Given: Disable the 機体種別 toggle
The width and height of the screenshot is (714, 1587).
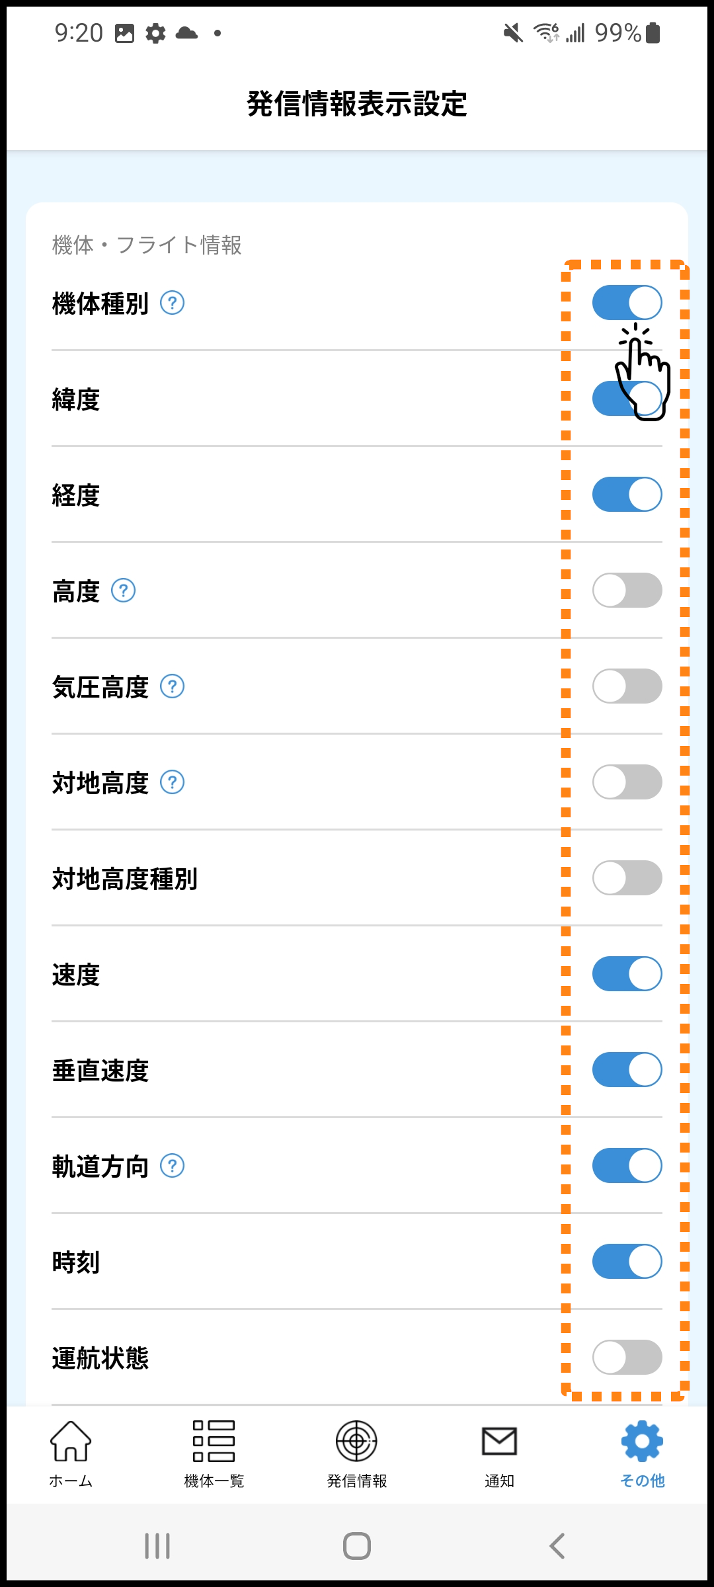Looking at the screenshot, I should [627, 303].
